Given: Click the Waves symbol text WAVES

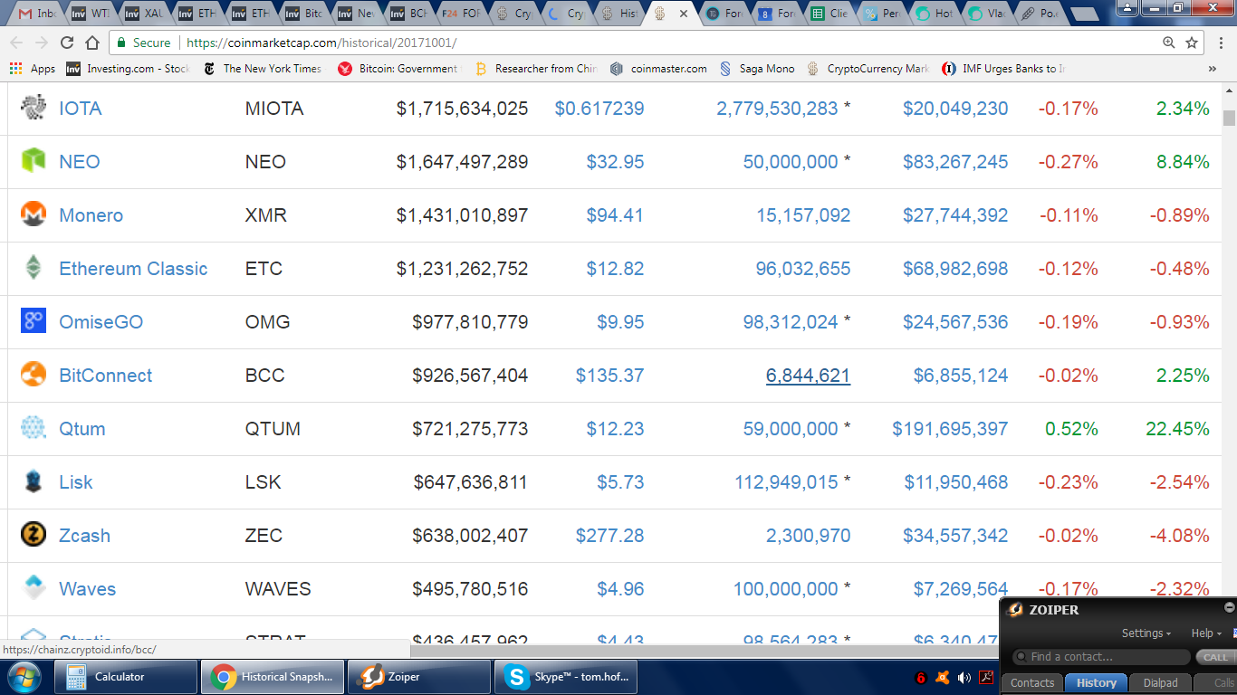Looking at the screenshot, I should point(278,588).
